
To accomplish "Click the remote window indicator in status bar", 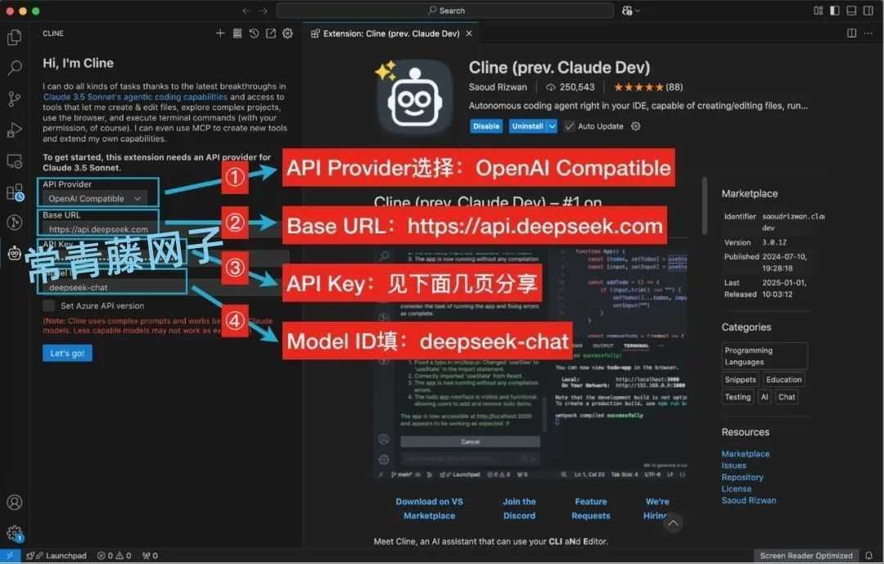I will tap(10, 556).
